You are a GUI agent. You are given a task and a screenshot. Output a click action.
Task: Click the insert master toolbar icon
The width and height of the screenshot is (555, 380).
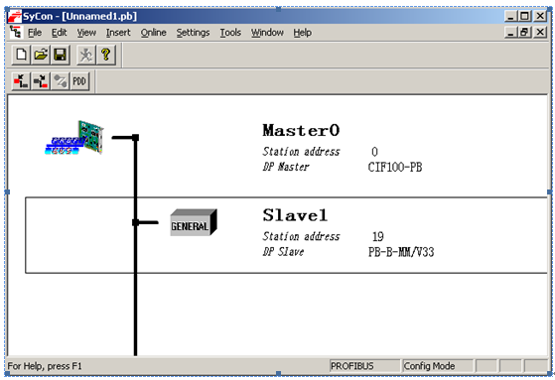(x=21, y=81)
